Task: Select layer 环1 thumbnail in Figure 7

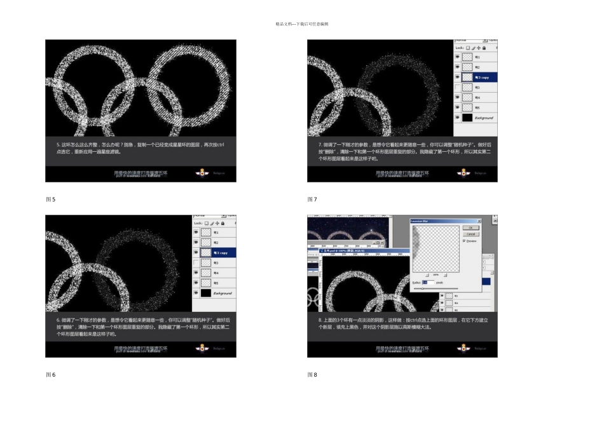Action: [x=467, y=57]
